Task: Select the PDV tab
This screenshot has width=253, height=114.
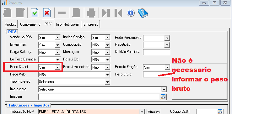Action: pos(48,24)
